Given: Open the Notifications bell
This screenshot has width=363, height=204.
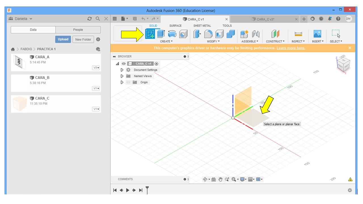Looking at the screenshot, I should click(x=330, y=19).
